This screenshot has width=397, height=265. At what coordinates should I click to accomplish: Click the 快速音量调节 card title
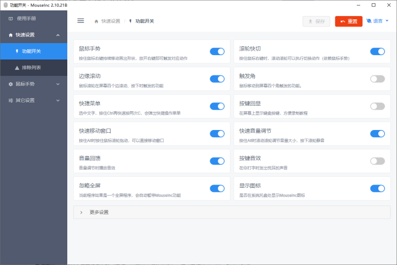pos(255,131)
